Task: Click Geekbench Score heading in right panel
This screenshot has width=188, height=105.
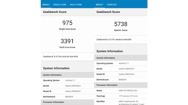Action: pyautogui.click(x=108, y=12)
